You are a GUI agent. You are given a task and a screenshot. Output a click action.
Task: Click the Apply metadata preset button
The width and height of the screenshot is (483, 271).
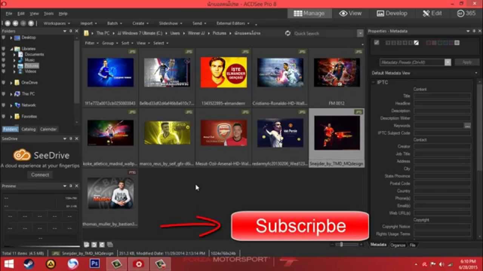[467, 62]
